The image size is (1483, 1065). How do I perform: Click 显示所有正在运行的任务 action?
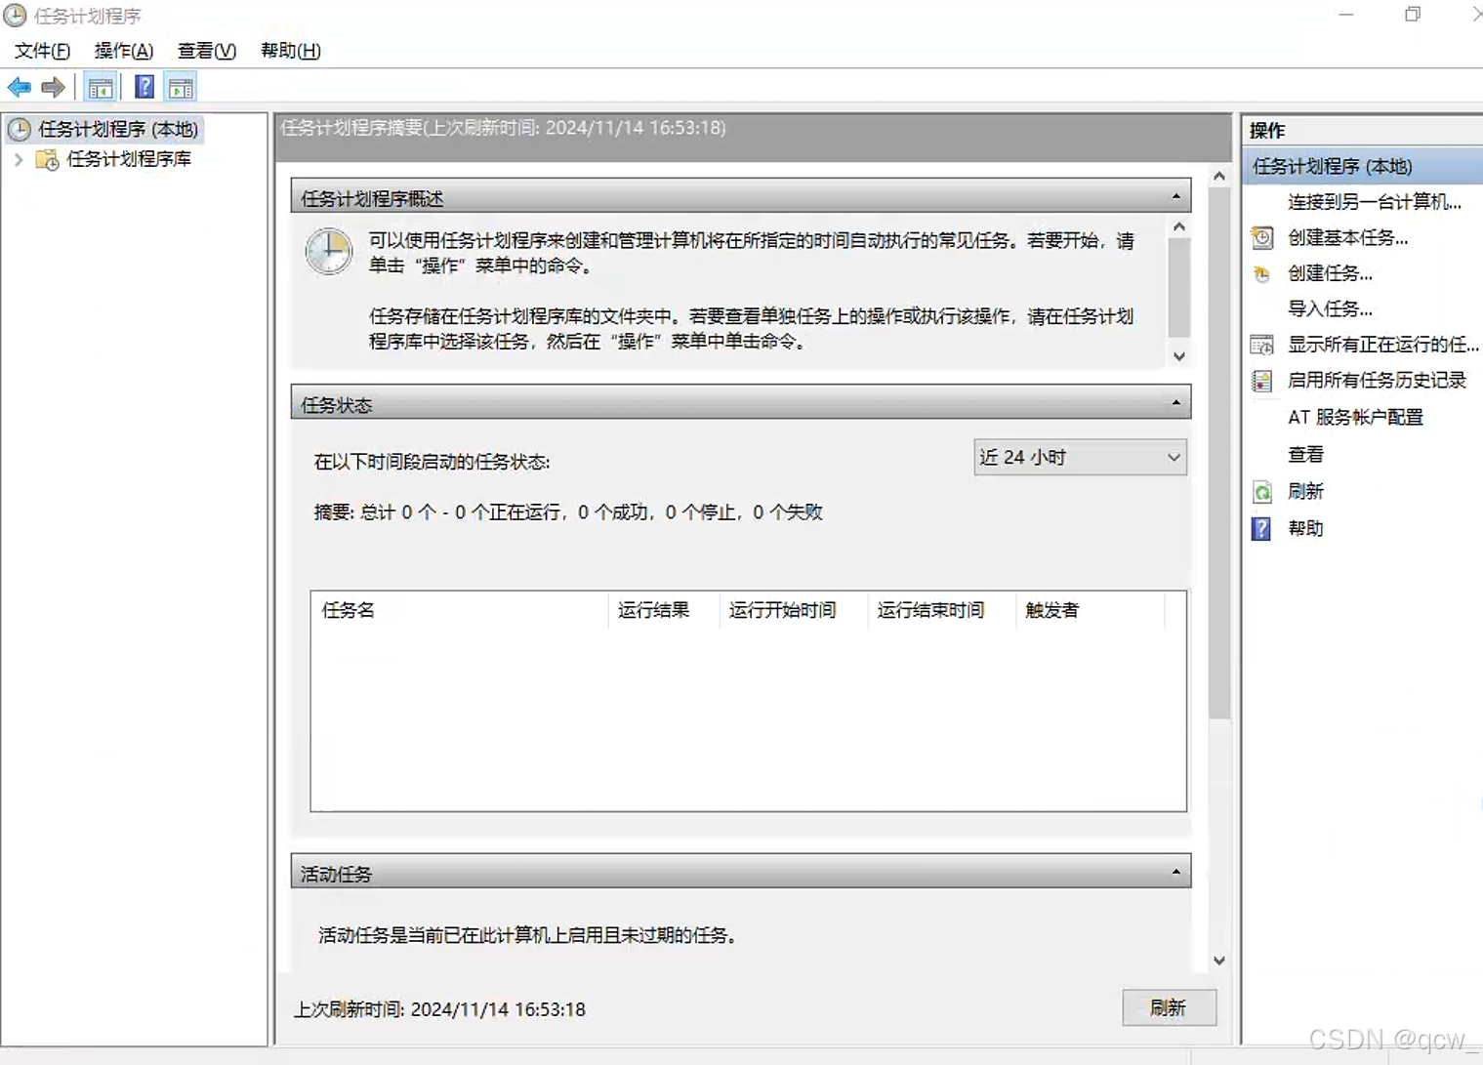coord(1382,345)
